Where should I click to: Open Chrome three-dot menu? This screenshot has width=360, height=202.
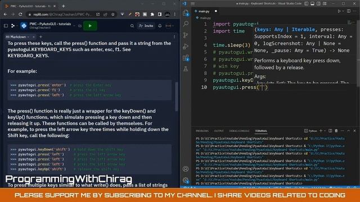[175, 15]
